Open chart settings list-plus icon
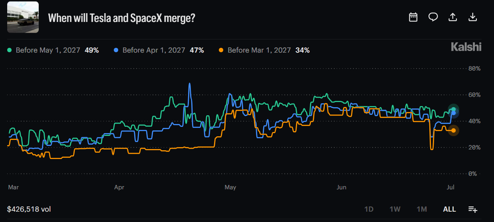The width and height of the screenshot is (494, 222). (x=473, y=209)
